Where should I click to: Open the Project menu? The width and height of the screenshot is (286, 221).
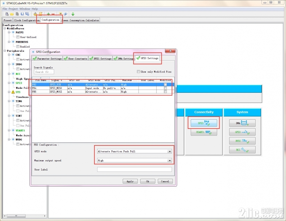coord(13,9)
